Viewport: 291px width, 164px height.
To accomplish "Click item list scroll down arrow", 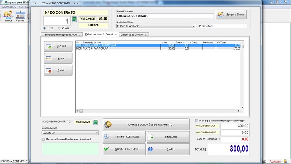I will [242, 107].
